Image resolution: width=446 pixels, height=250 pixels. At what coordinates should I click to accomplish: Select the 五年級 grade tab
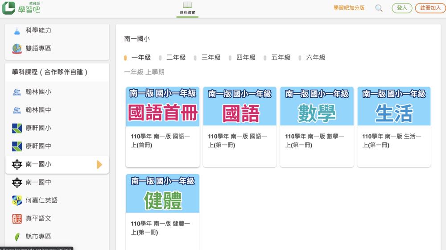[x=277, y=58]
